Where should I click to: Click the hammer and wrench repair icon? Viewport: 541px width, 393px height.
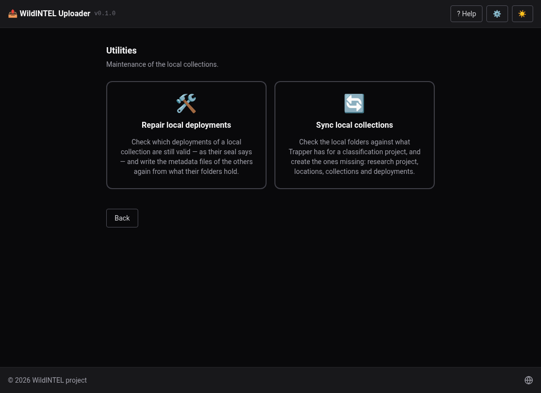(186, 104)
